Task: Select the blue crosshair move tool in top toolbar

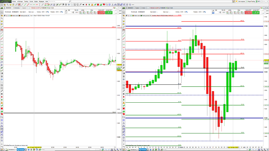Action: (69, 5)
